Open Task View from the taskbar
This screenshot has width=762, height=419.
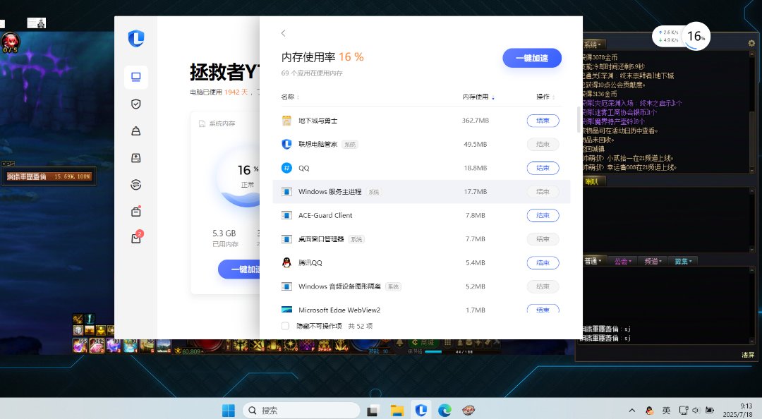(x=373, y=411)
